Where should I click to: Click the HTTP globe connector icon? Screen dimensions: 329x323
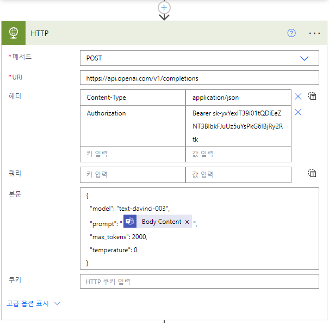tap(14, 33)
